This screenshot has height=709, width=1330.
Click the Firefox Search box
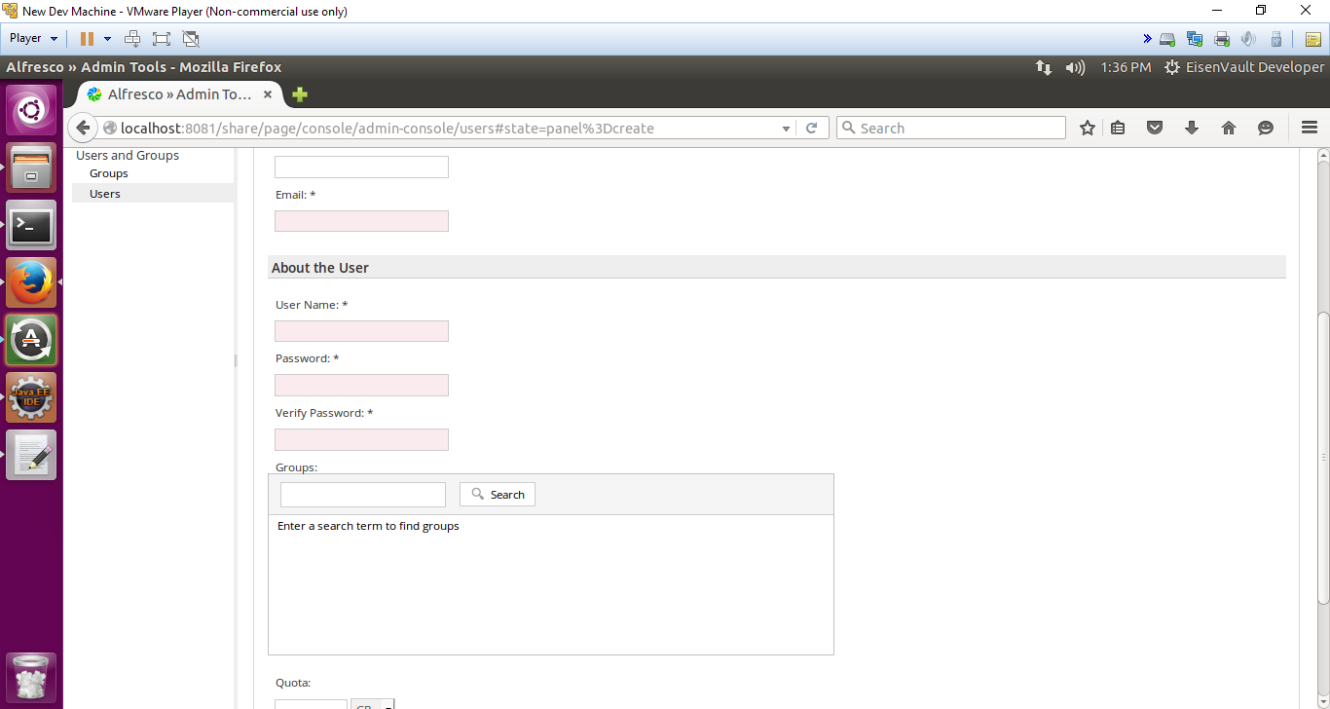point(951,128)
